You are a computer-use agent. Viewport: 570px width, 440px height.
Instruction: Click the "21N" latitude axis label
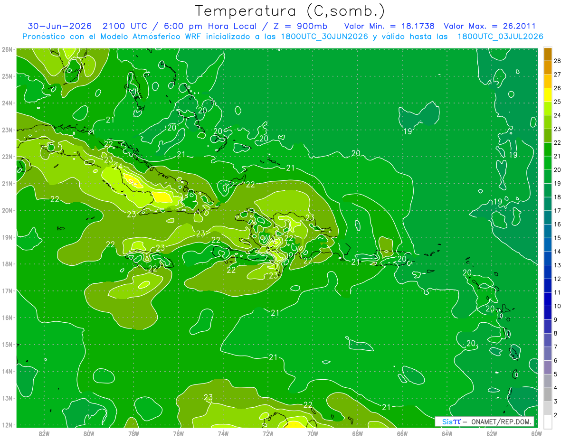tap(7, 184)
